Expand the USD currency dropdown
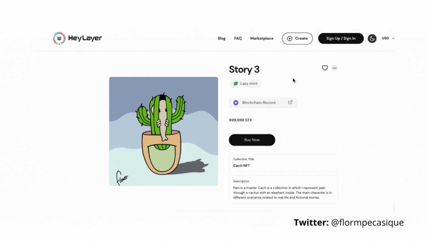Screen dimensions: 428x241 pos(388,38)
